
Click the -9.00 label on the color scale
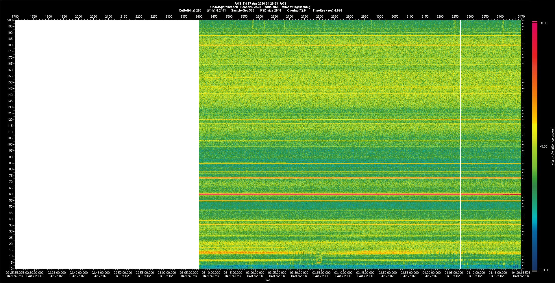(x=543, y=147)
